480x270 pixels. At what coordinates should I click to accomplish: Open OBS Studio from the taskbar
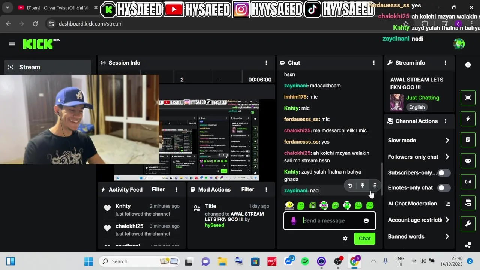coord(338,261)
